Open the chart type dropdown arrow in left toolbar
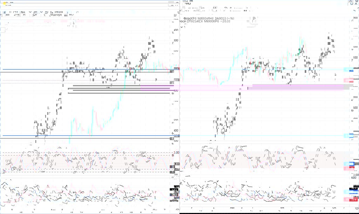Screen dimensions: 359x214 pos(41,12)
